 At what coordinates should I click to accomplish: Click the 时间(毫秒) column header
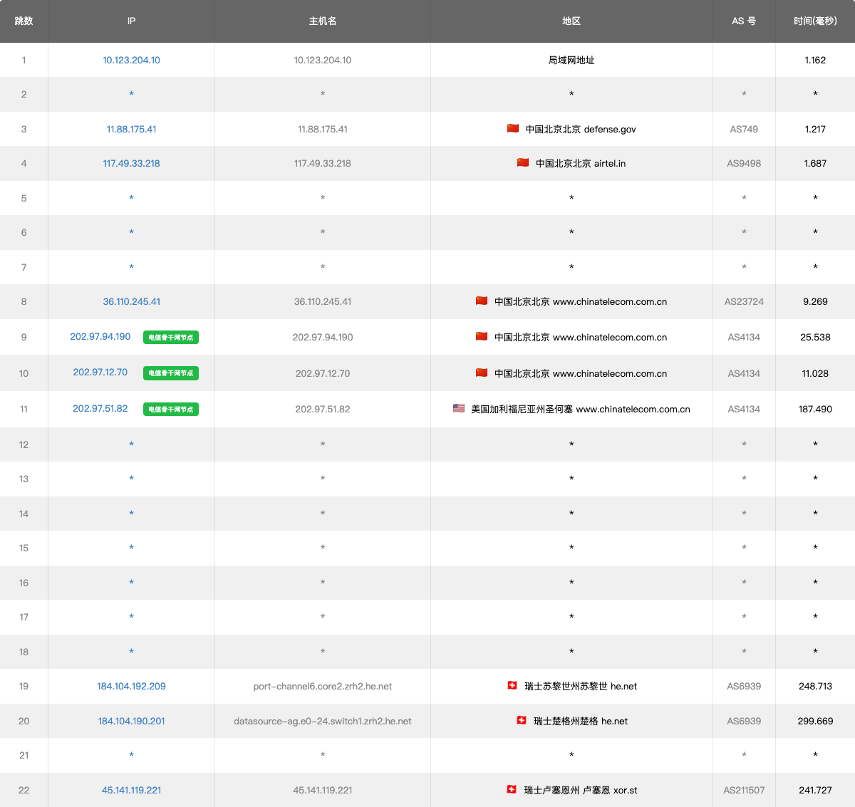(x=815, y=21)
